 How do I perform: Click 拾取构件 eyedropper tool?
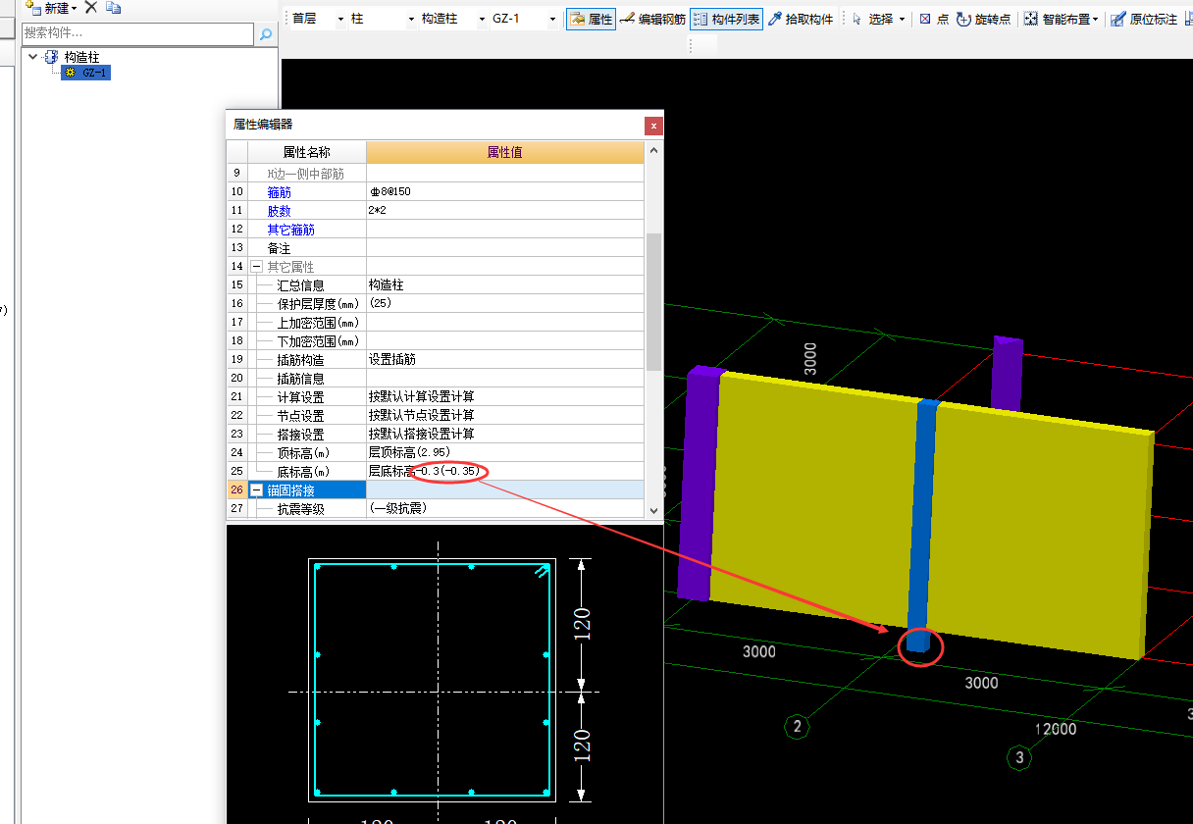click(x=801, y=19)
